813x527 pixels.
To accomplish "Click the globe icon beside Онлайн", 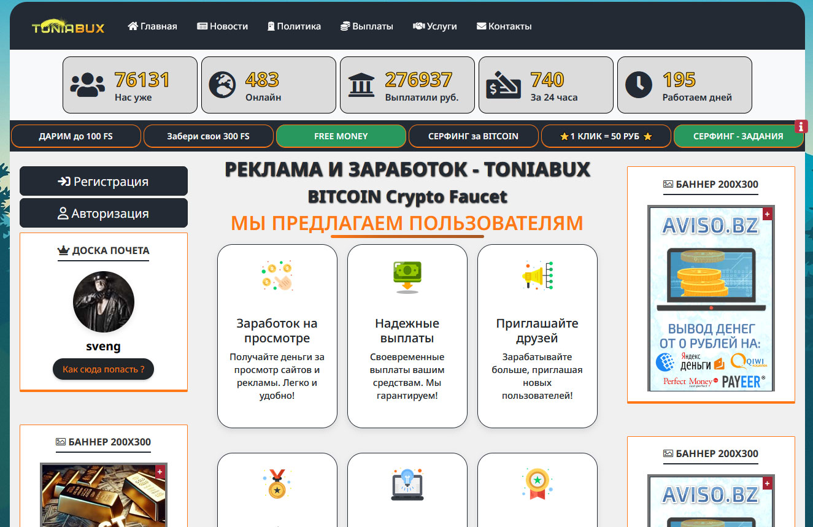I will [222, 85].
